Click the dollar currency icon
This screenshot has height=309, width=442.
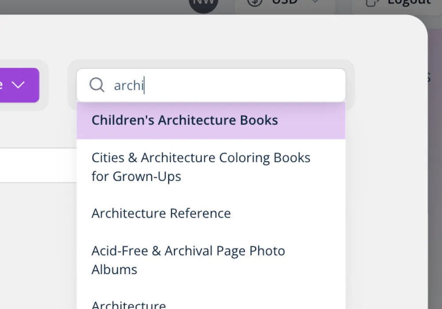click(x=255, y=2)
